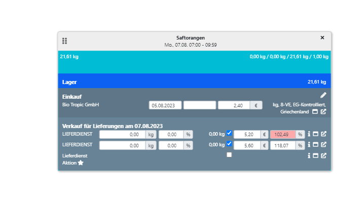Open window icon in Einkauf row
The image size is (364, 204).
click(x=315, y=111)
